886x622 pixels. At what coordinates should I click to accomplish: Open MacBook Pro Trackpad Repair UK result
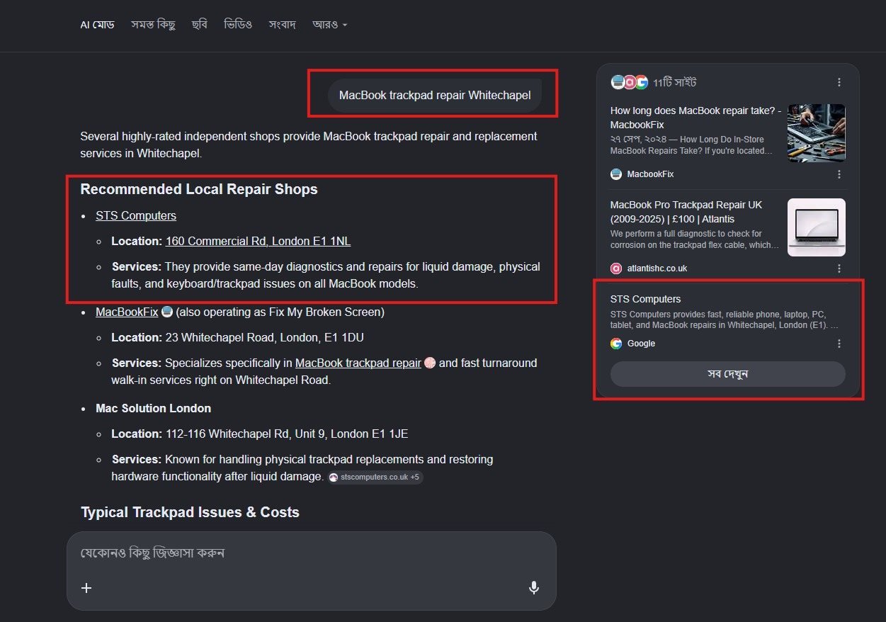tap(686, 212)
